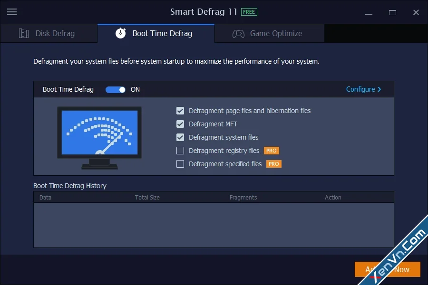Maximize the Smart Defrag window
Image resolution: width=428 pixels, height=285 pixels.
[x=392, y=12]
